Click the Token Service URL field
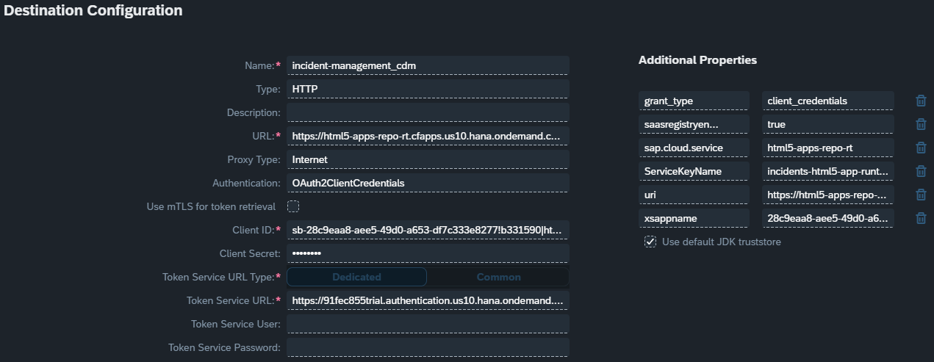The width and height of the screenshot is (934, 362). click(428, 300)
